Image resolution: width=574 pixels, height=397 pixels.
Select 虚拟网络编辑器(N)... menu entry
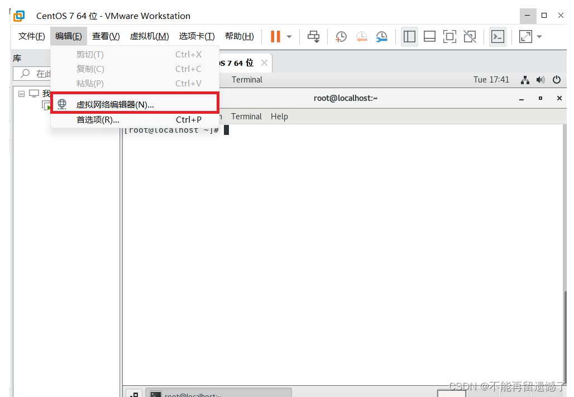coord(135,105)
